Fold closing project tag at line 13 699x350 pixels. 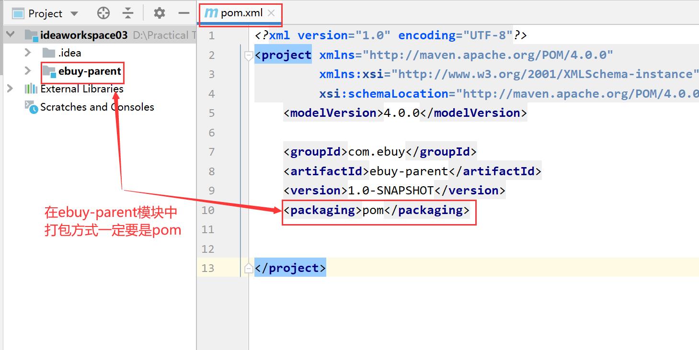pyautogui.click(x=248, y=269)
